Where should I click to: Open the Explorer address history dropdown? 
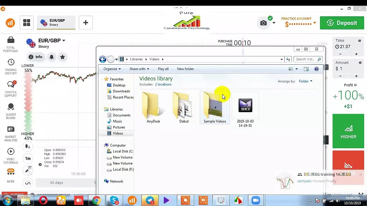(282, 59)
